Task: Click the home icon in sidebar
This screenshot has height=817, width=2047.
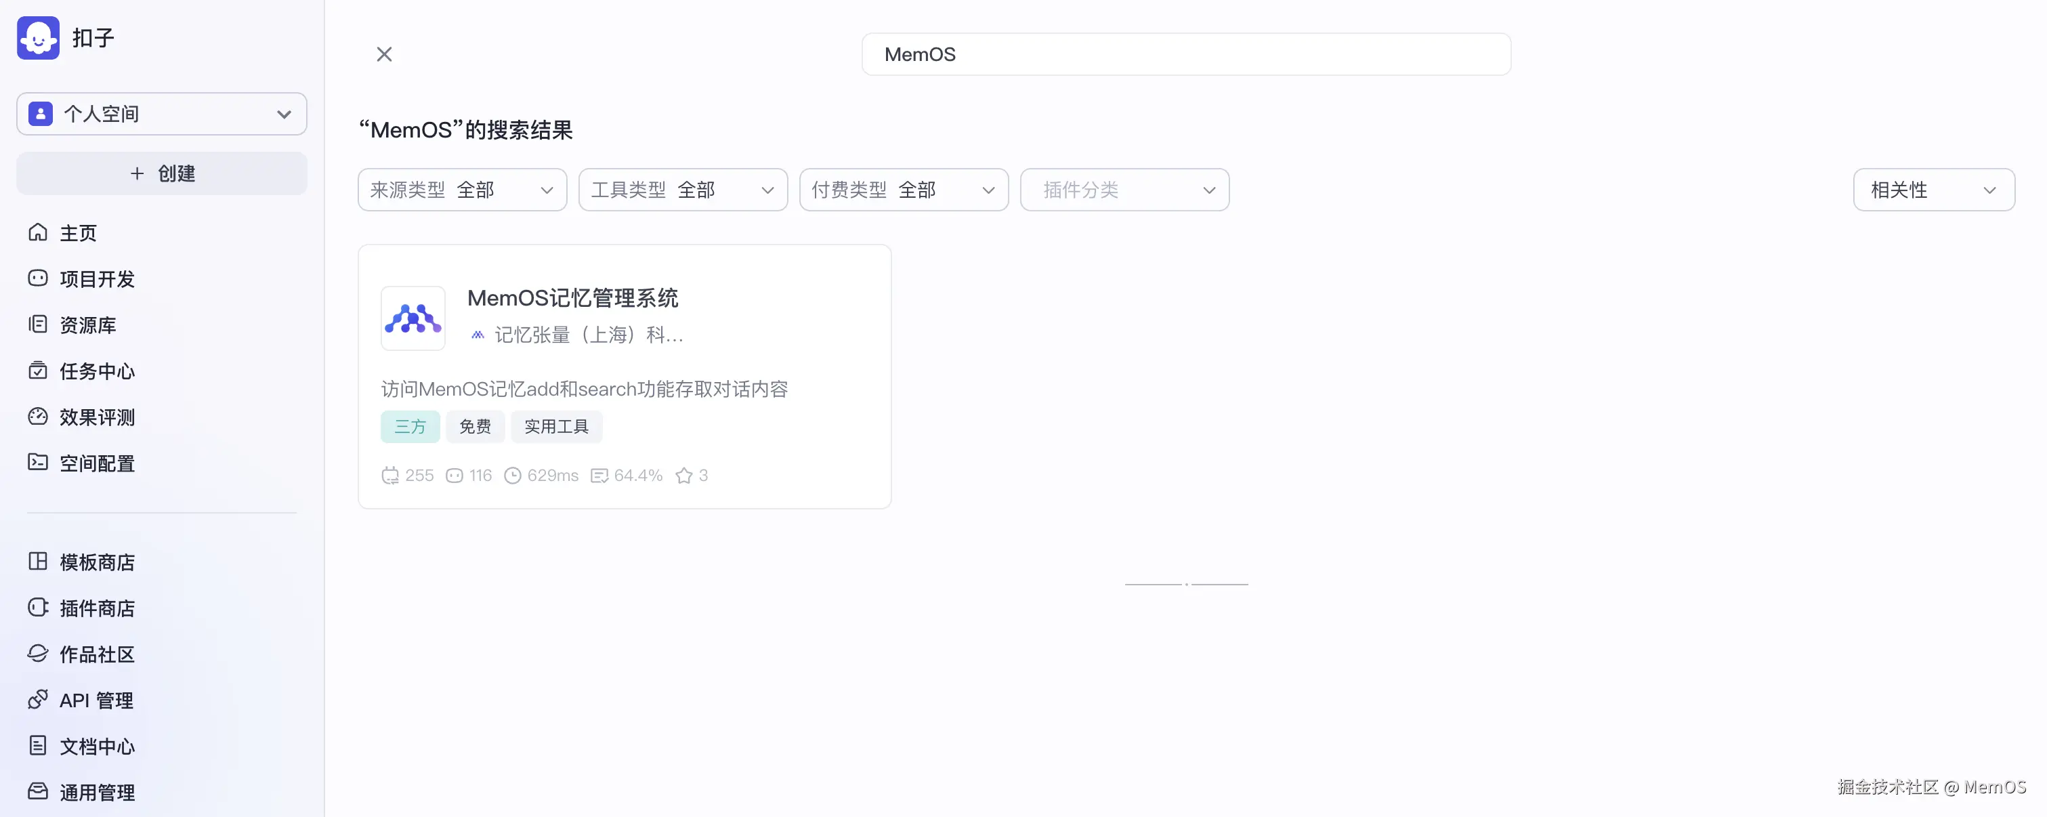Action: pos(37,232)
